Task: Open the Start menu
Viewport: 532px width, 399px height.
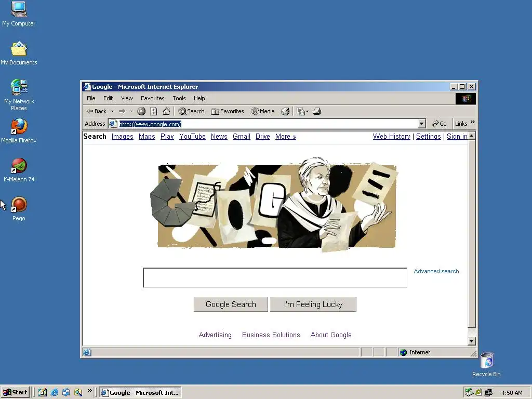Action: (x=16, y=393)
